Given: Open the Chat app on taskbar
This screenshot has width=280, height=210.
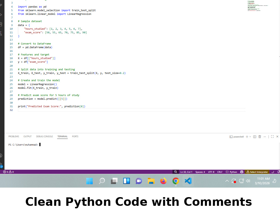Looking at the screenshot, I should pyautogui.click(x=139, y=181).
